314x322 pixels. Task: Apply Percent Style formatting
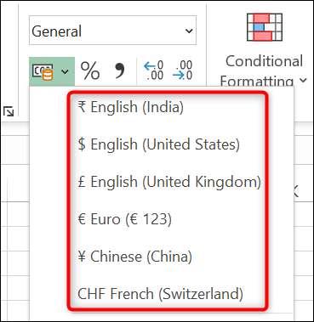[x=90, y=71]
